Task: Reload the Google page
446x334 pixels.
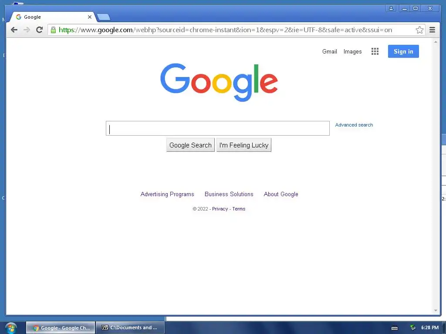Action: click(39, 30)
